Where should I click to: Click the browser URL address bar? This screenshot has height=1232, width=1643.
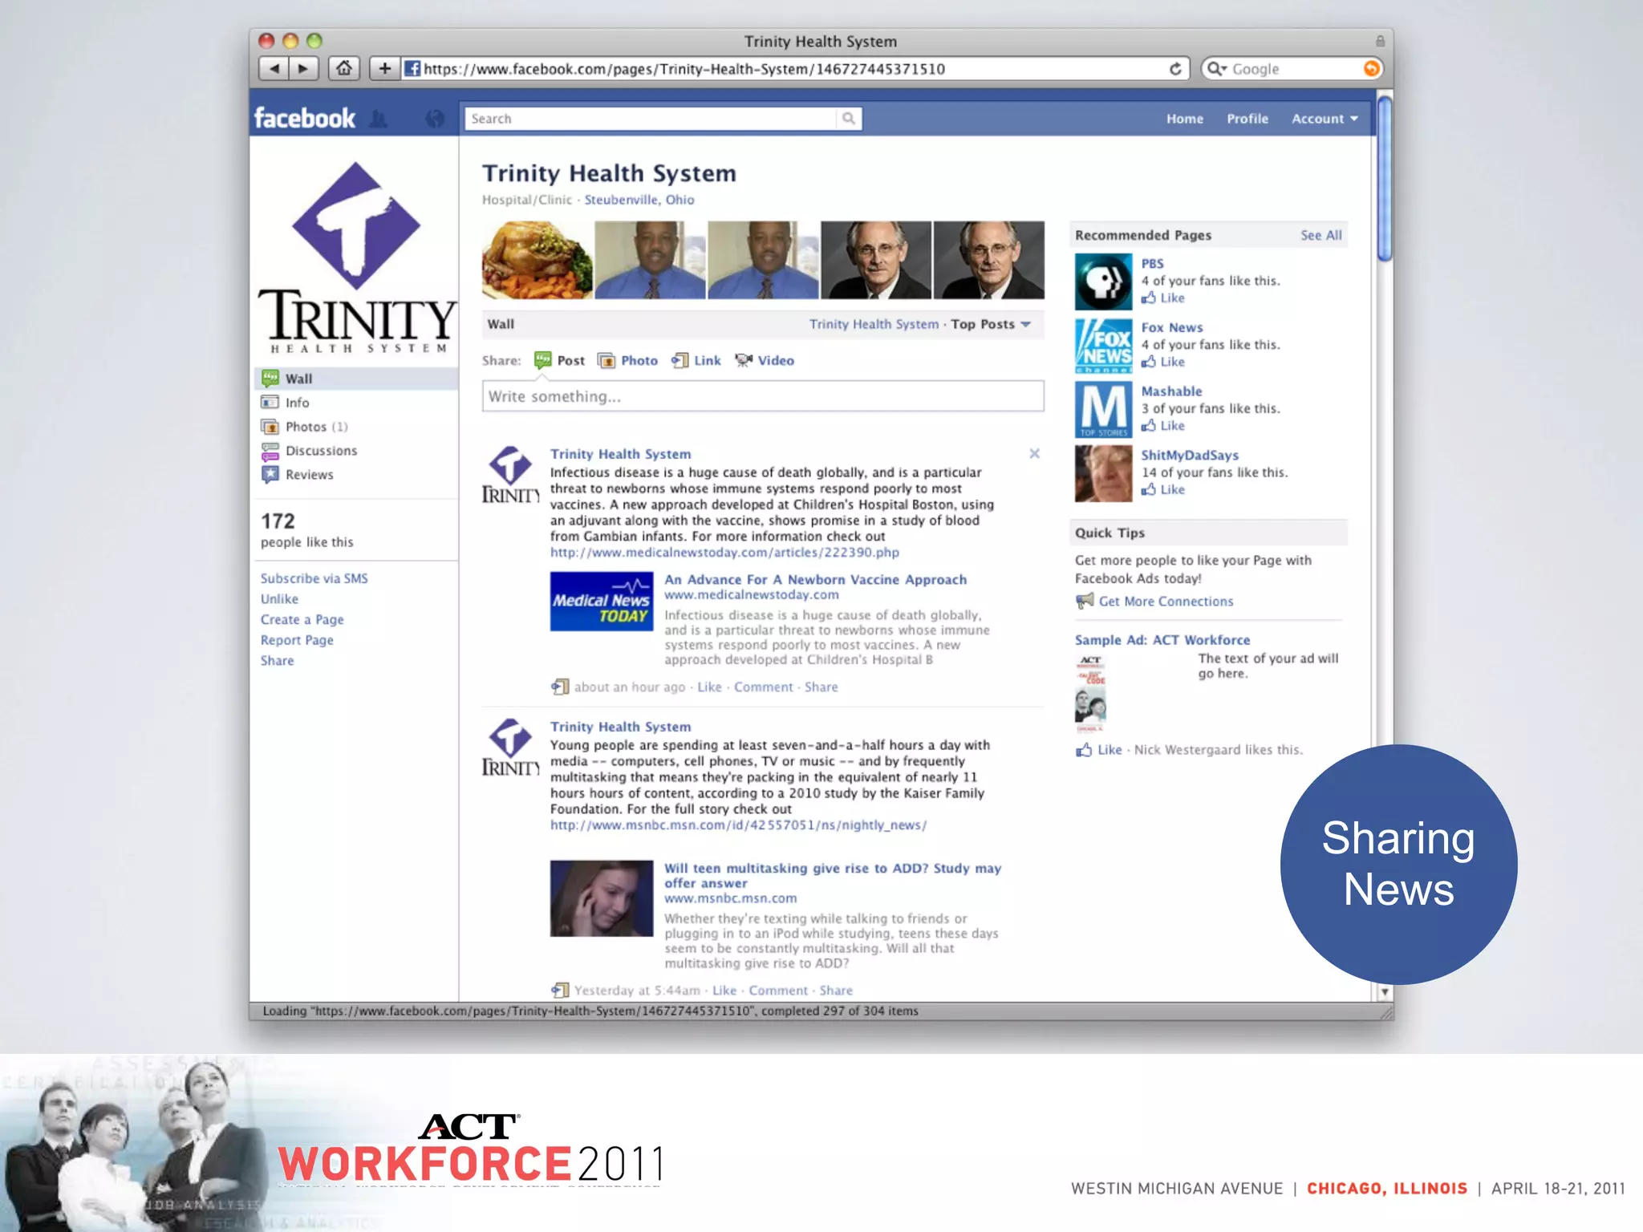pos(785,69)
